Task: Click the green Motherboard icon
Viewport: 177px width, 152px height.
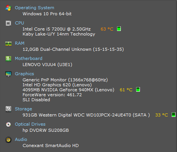Action: (x=8, y=59)
